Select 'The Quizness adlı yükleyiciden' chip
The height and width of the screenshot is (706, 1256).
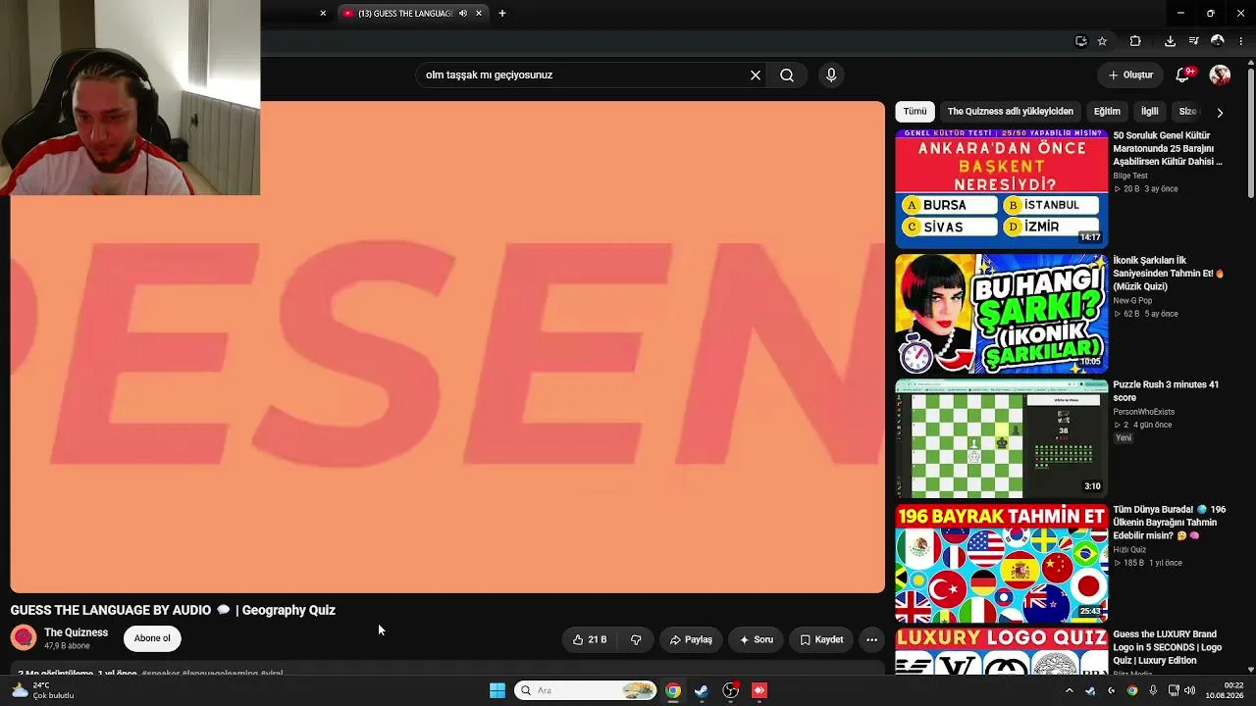pyautogui.click(x=1011, y=112)
